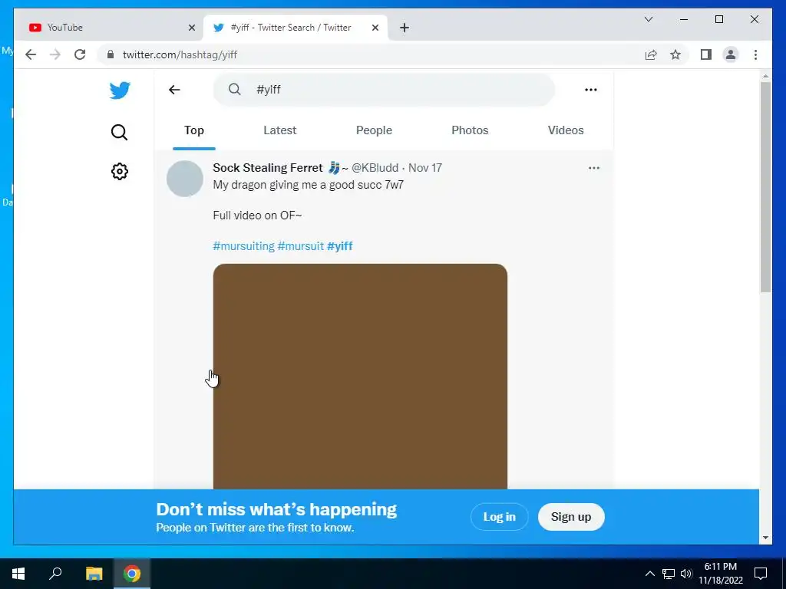Image resolution: width=786 pixels, height=589 pixels.
Task: Click the browser Forward button
Action: [55, 54]
